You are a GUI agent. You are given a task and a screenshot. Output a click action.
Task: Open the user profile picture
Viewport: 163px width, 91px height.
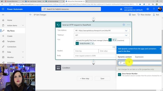pos(160,9)
